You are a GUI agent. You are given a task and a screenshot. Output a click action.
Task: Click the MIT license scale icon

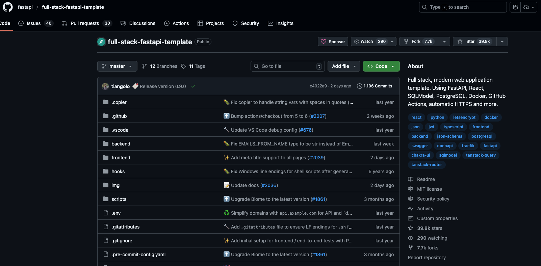click(411, 189)
